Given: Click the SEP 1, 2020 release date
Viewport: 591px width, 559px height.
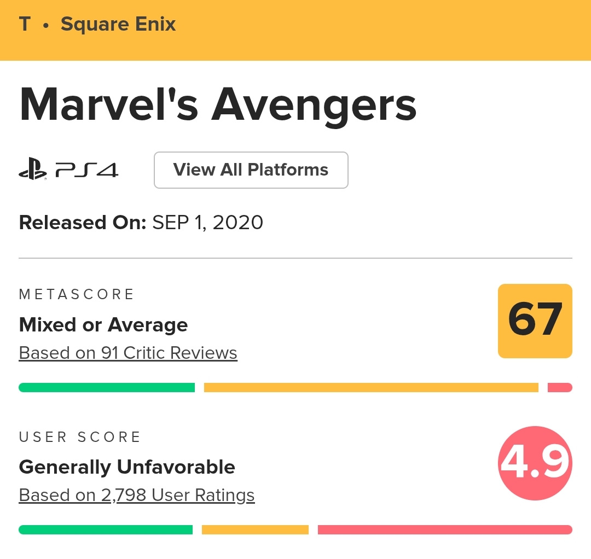Looking at the screenshot, I should pyautogui.click(x=207, y=223).
